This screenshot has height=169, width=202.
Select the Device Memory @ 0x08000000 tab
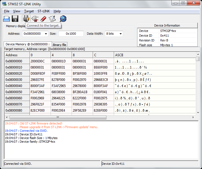tap(28, 44)
